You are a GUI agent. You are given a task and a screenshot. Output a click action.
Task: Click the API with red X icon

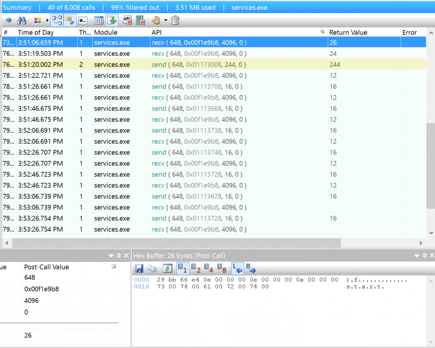(x=127, y=20)
